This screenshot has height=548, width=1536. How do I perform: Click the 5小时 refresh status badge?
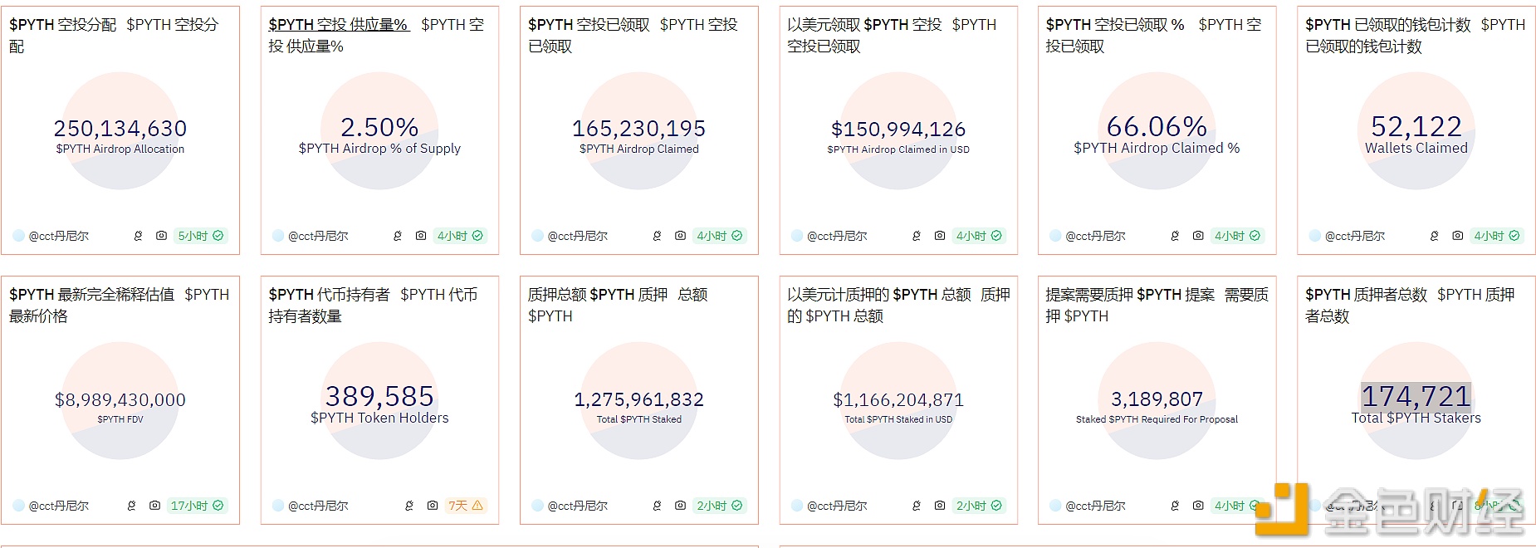[x=200, y=236]
